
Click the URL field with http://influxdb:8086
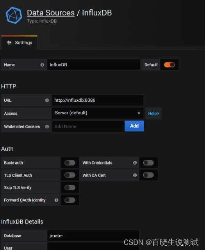click(98, 100)
